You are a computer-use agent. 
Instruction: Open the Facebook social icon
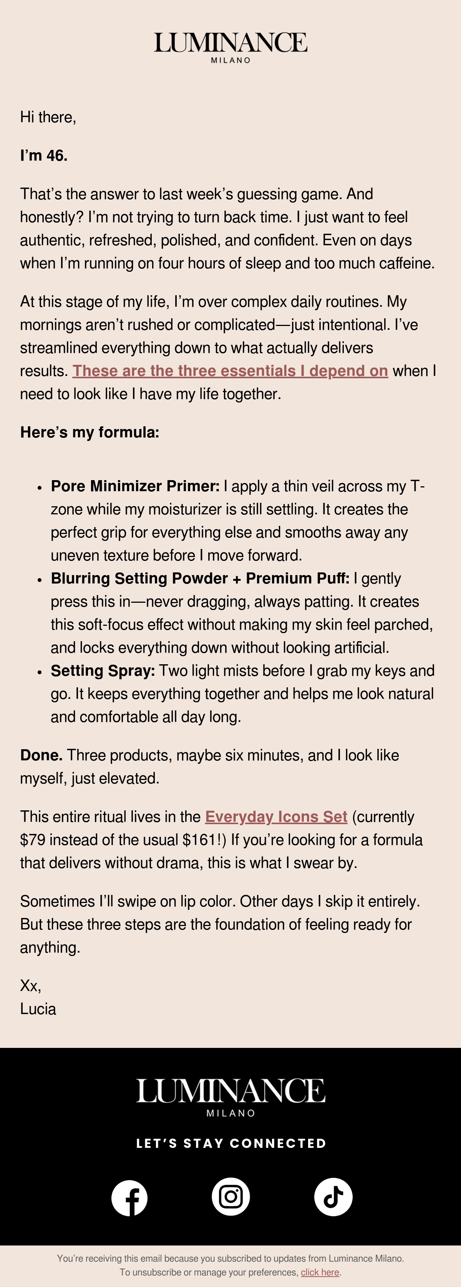pos(129,1197)
